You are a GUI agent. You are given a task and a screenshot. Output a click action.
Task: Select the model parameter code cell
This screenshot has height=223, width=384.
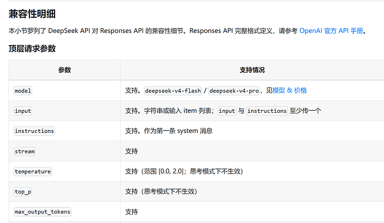pyautogui.click(x=23, y=91)
